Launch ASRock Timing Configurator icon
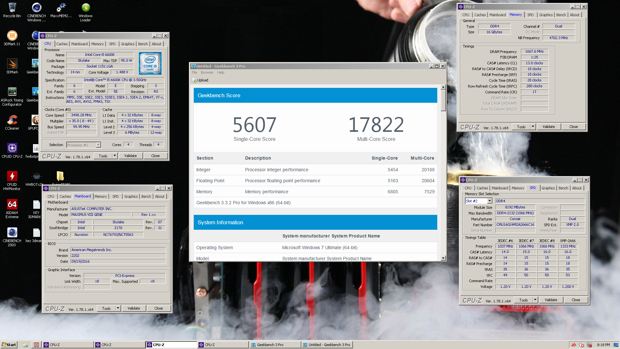Image resolution: width=620 pixels, height=349 pixels. [x=12, y=96]
